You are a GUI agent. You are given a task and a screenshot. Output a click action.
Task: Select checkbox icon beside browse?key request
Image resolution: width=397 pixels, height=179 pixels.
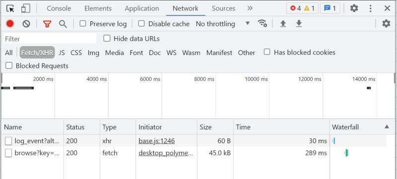click(8, 153)
